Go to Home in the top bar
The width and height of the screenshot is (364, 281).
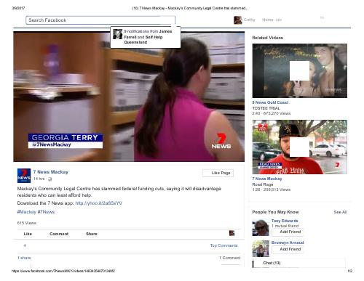pos(268,20)
